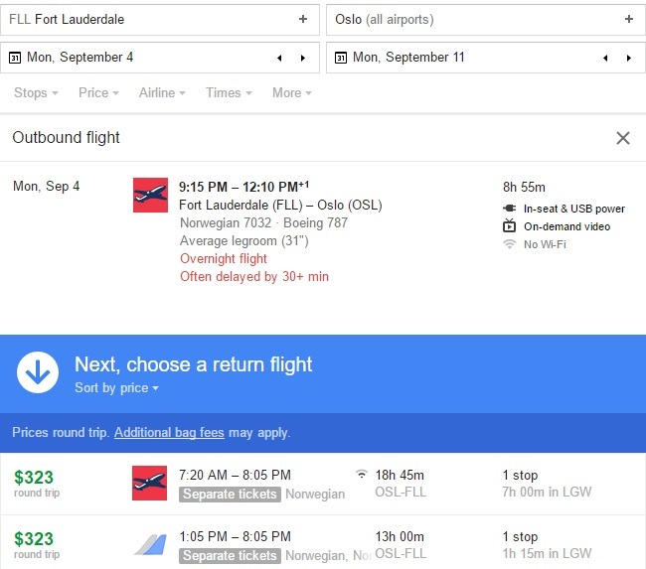
Task: Click the Norwegian airline logo in outbound flight
Action: click(x=150, y=195)
